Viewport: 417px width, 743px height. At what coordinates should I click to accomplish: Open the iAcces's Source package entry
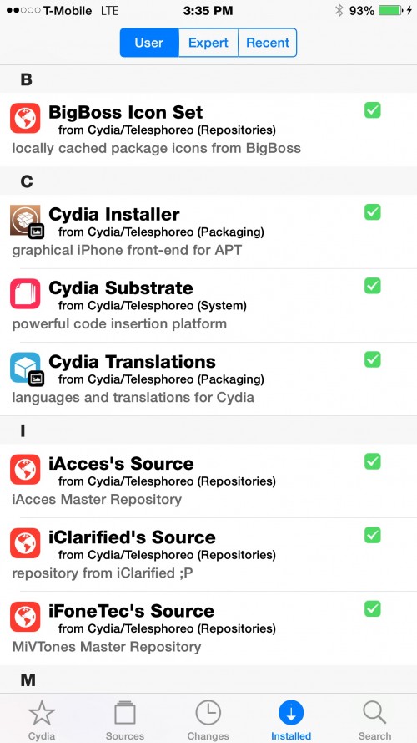pos(208,481)
